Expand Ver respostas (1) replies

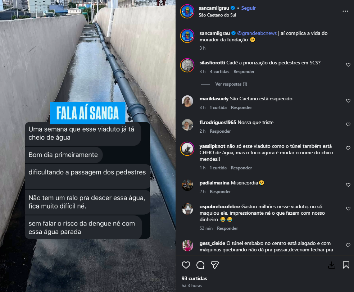point(231,84)
